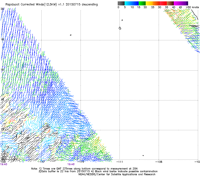
Task: Click the '0' label under the color bar
Action: click(118, 7)
